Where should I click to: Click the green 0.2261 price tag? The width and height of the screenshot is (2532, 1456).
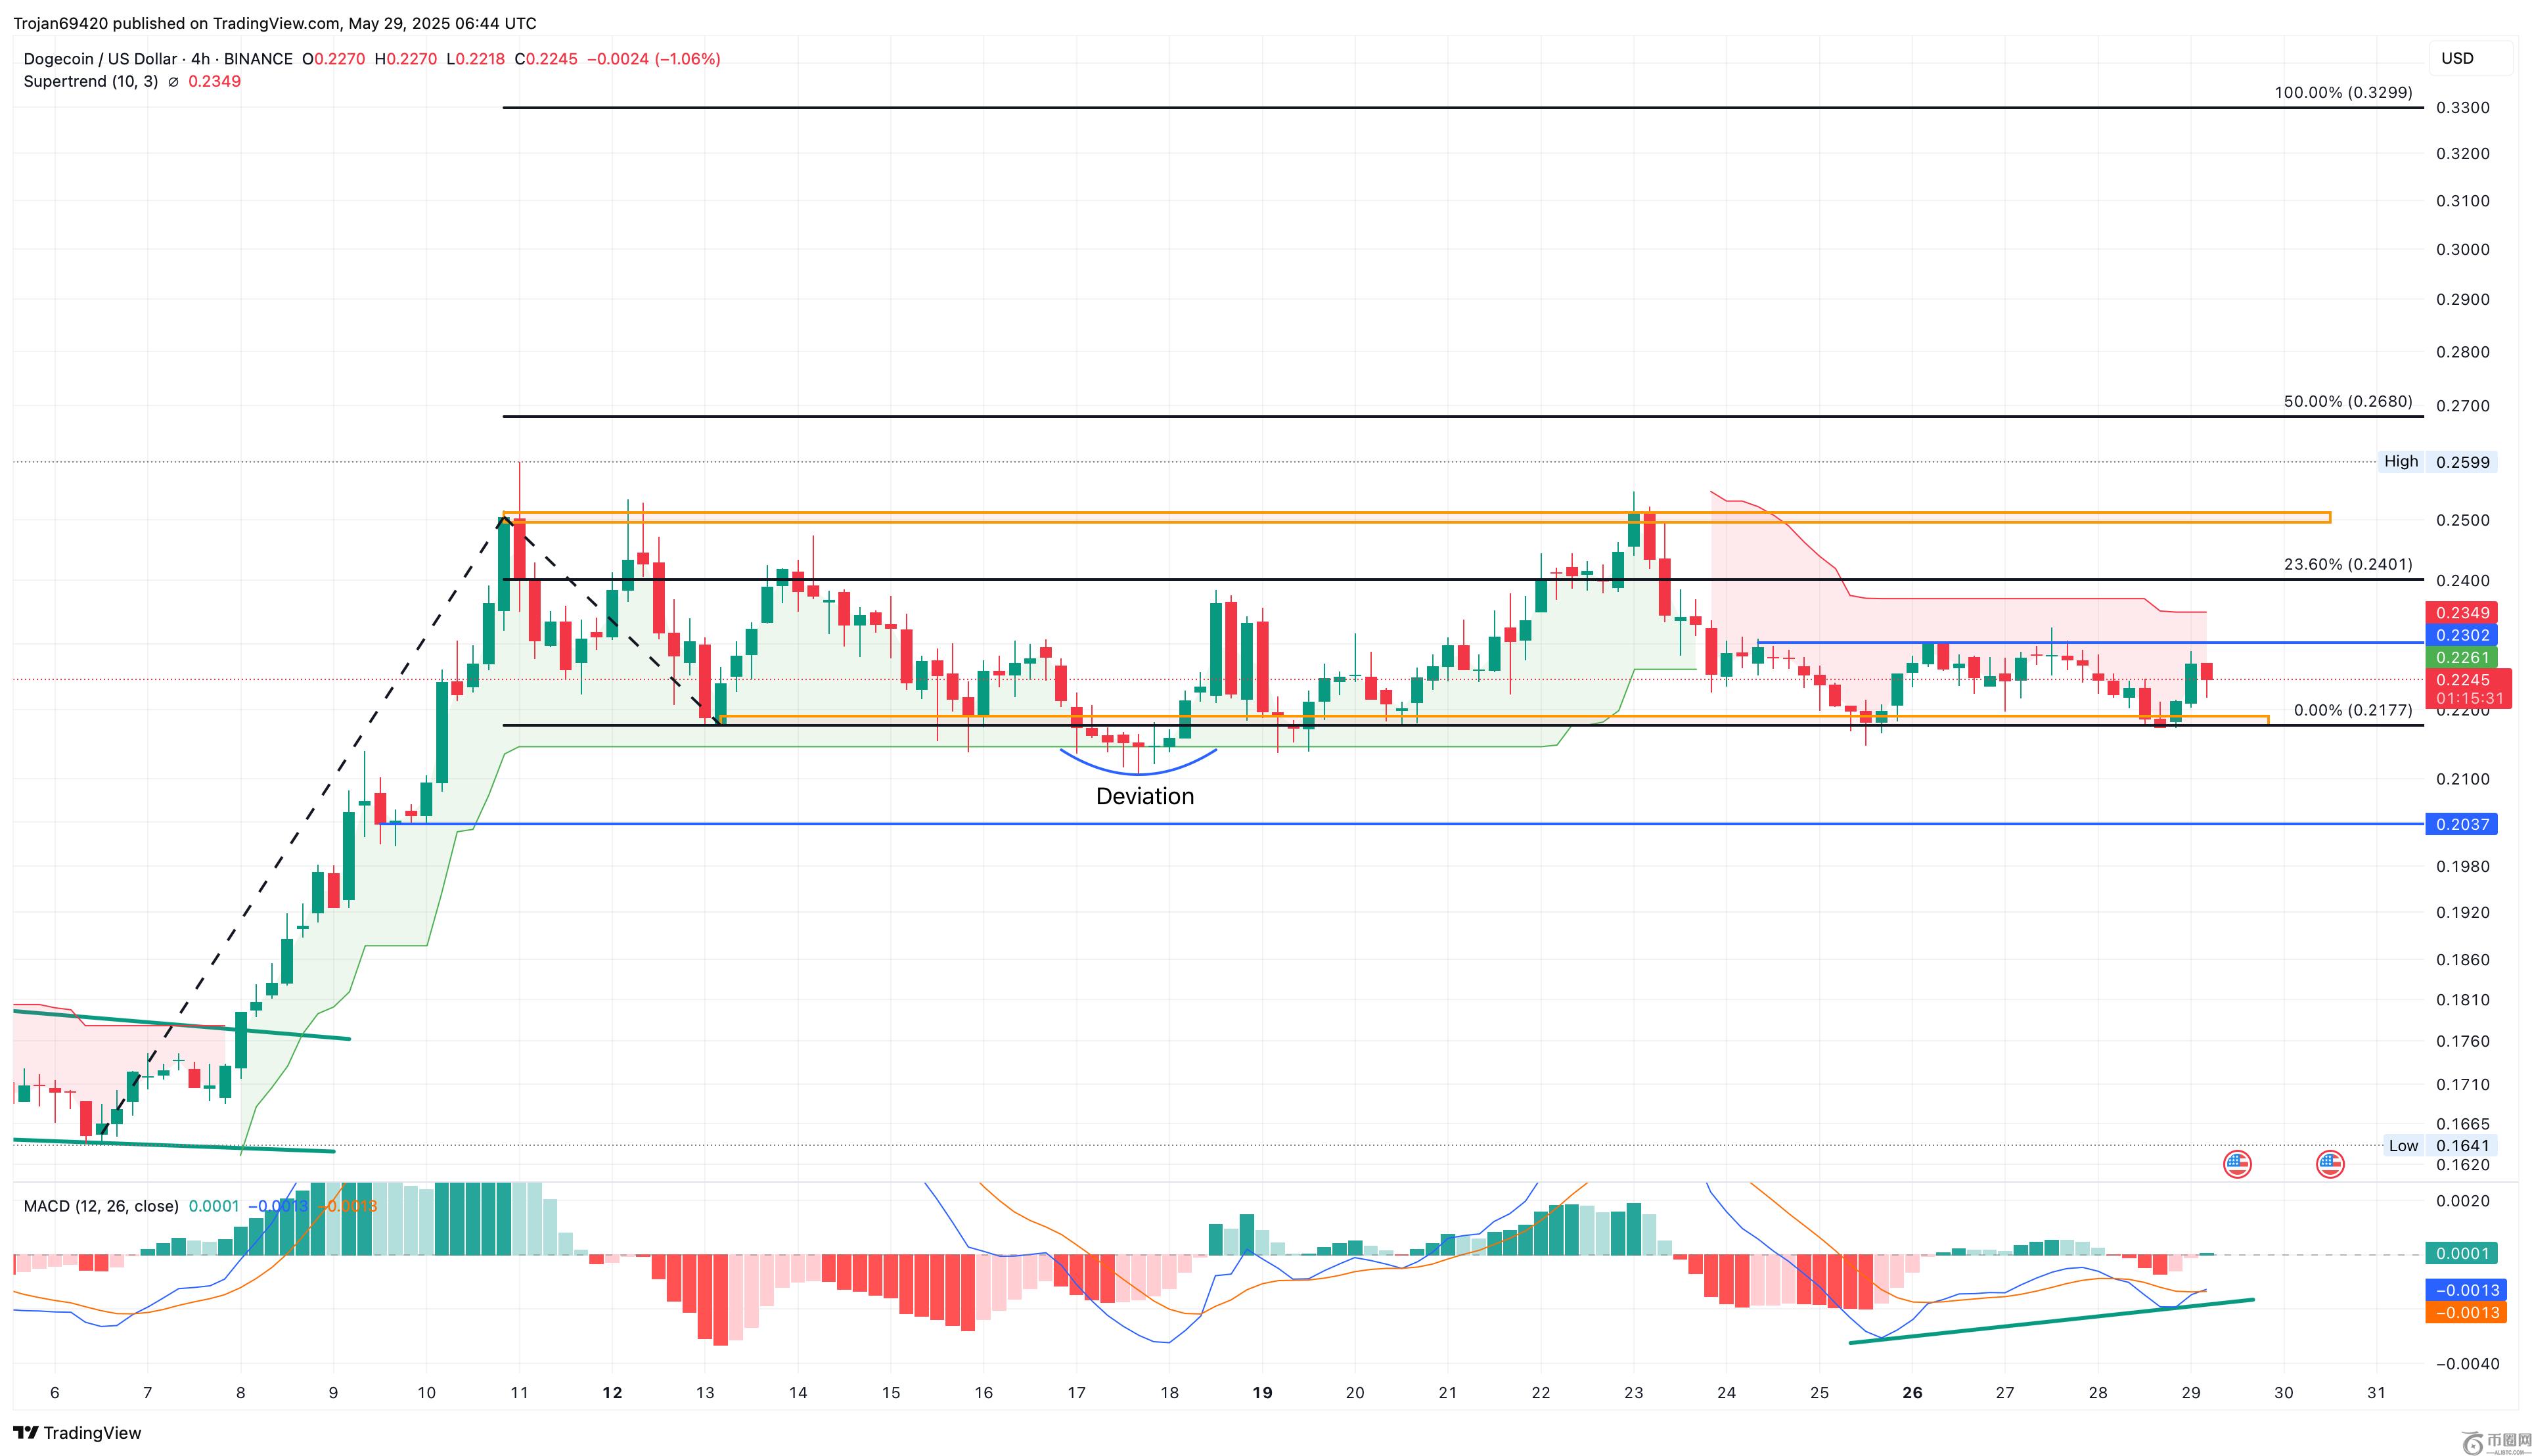pos(2462,657)
